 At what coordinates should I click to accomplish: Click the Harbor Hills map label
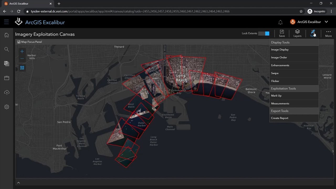(32, 57)
